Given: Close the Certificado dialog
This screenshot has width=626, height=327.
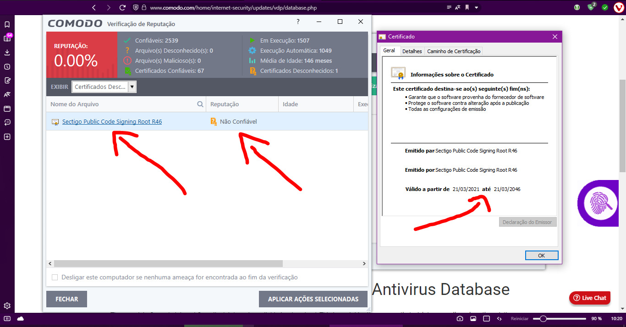Looking at the screenshot, I should pos(555,37).
